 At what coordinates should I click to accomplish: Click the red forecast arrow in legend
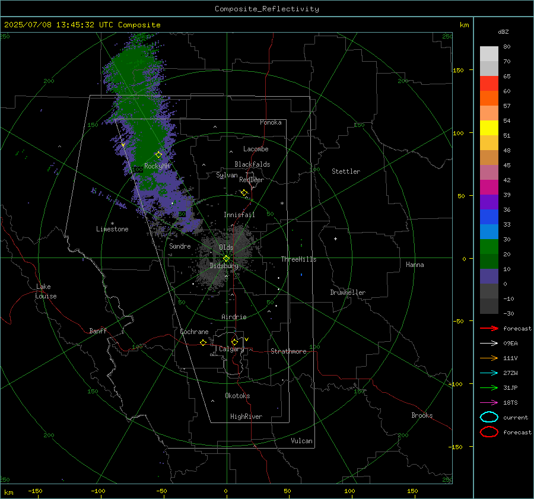click(489, 328)
